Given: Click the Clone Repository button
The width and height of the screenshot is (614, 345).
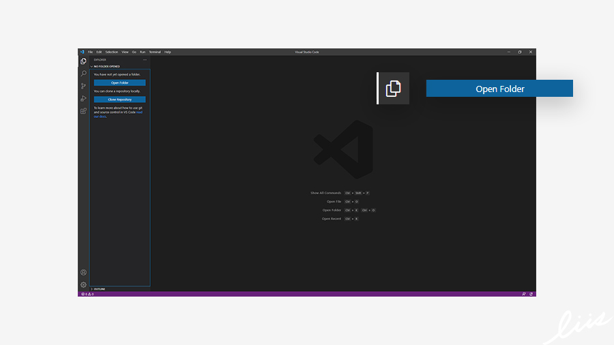Looking at the screenshot, I should click(119, 100).
